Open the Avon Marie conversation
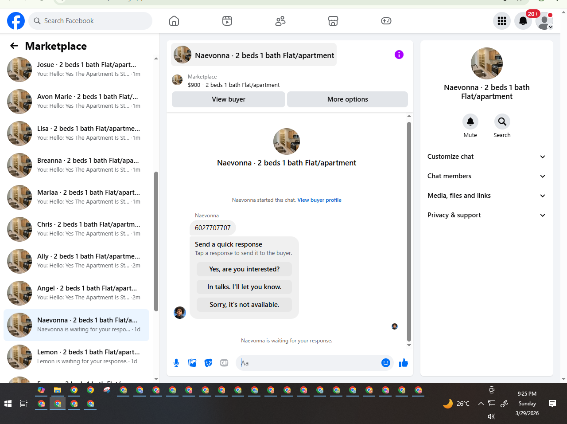This screenshot has width=567, height=424. pyautogui.click(x=76, y=102)
